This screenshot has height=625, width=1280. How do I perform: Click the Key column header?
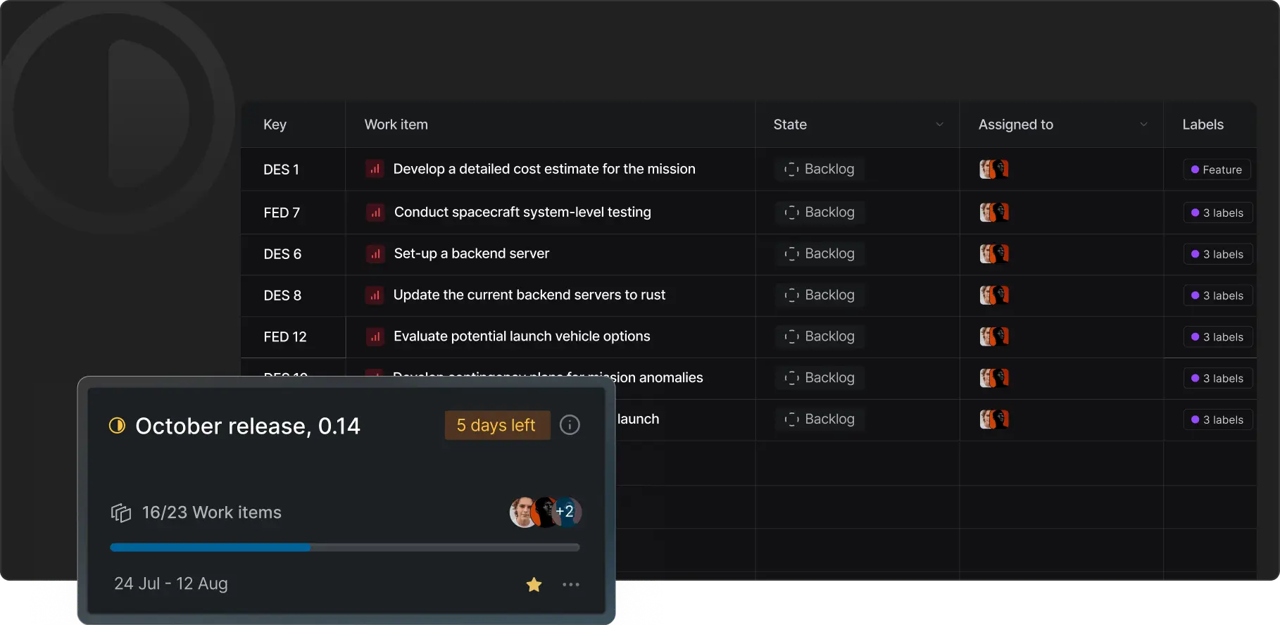(275, 125)
